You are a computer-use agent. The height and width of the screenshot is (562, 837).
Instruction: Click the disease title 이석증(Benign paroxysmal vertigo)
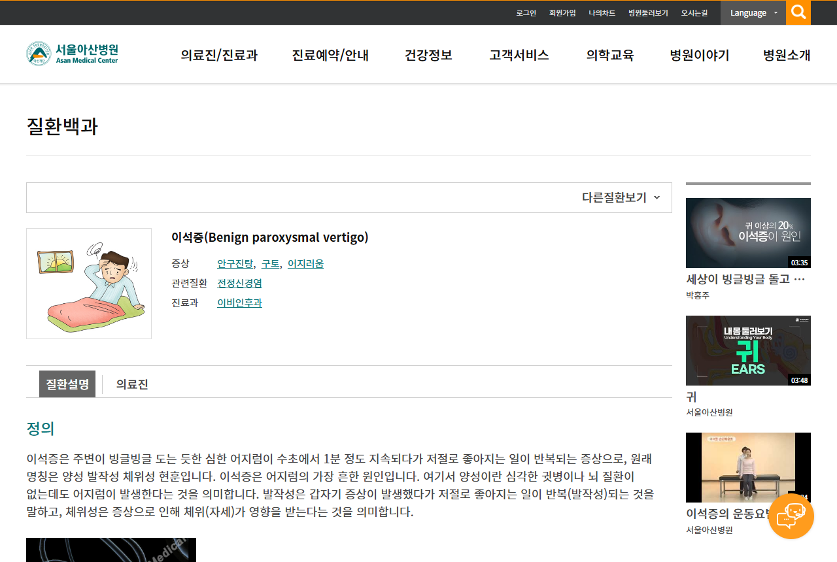270,238
